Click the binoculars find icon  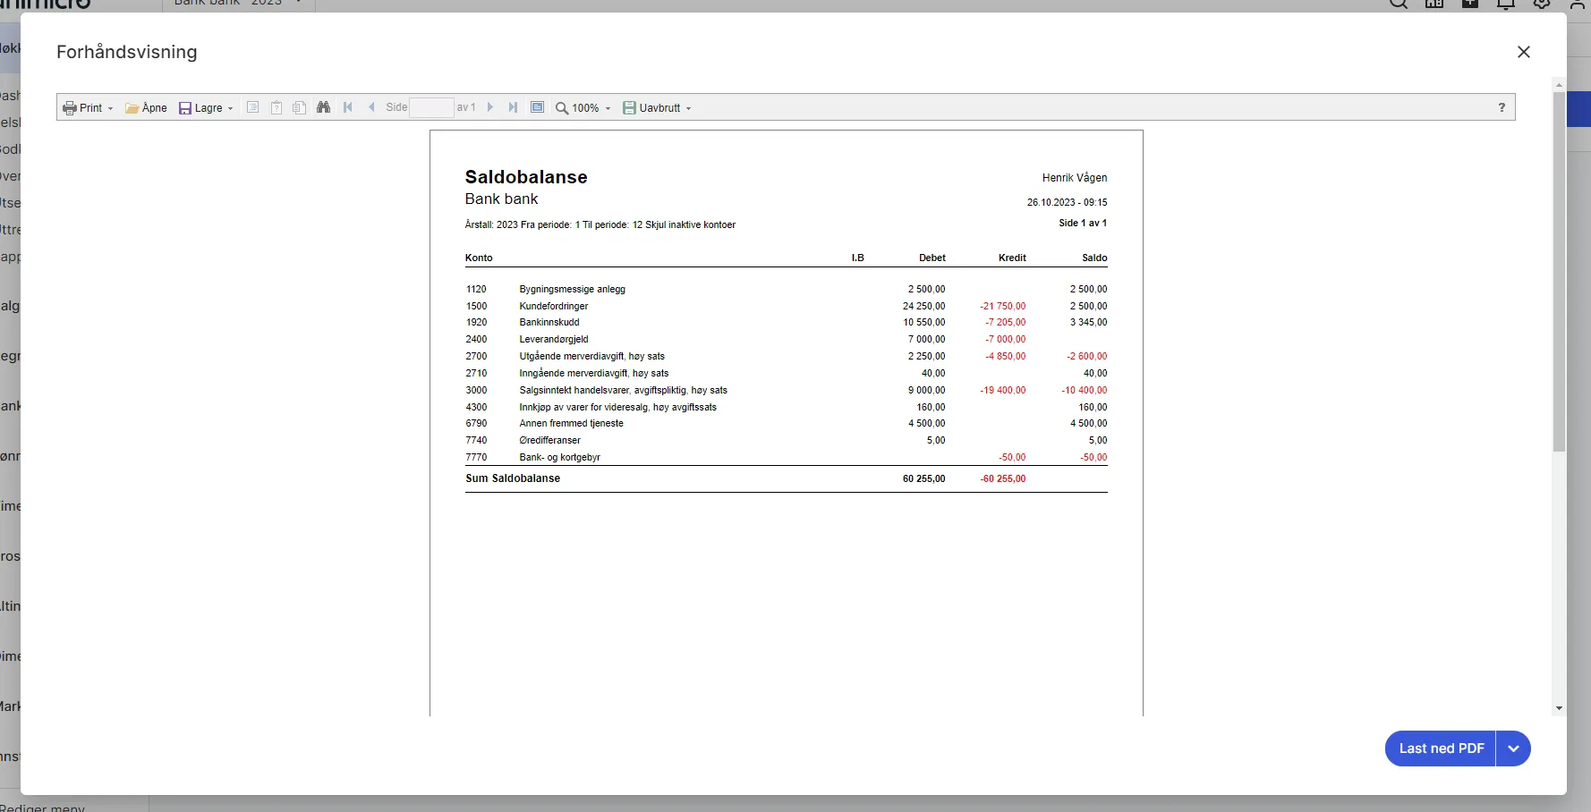323,107
